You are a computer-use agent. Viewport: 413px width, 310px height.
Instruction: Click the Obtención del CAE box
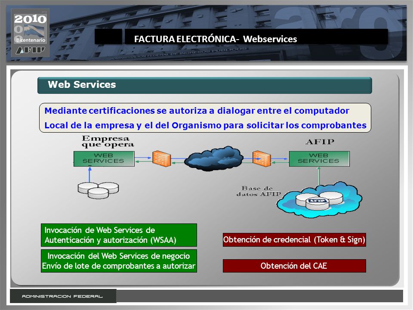tap(294, 266)
